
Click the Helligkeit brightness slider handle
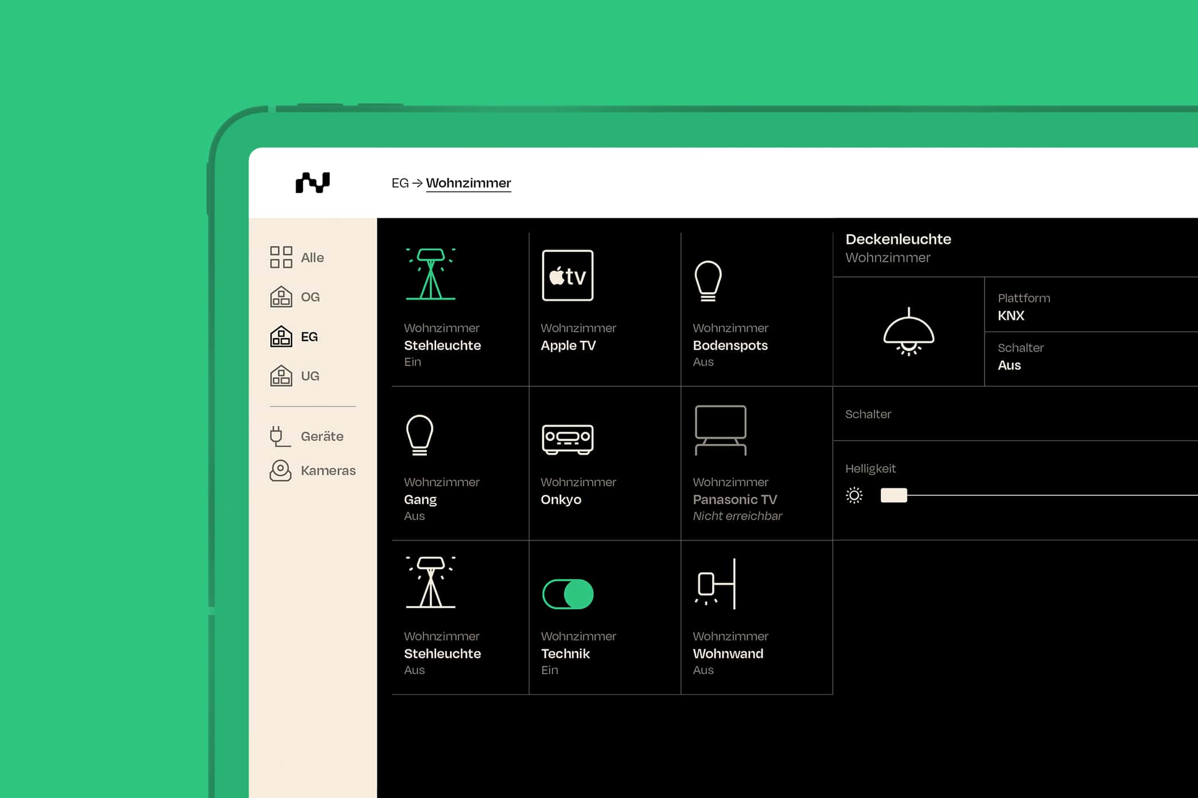point(894,495)
